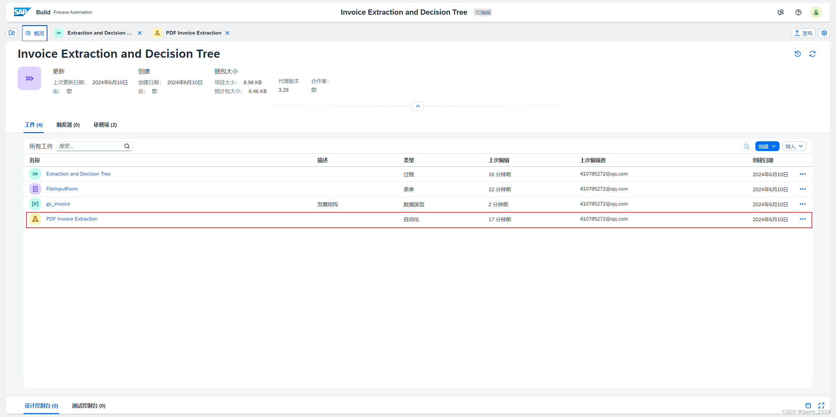Click the 自动化 type cell
This screenshot has width=836, height=417.
(x=411, y=219)
